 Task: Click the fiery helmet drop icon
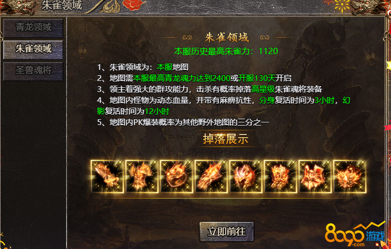tap(246, 177)
